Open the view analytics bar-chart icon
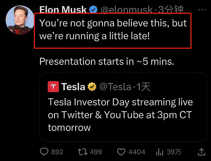 160,152
